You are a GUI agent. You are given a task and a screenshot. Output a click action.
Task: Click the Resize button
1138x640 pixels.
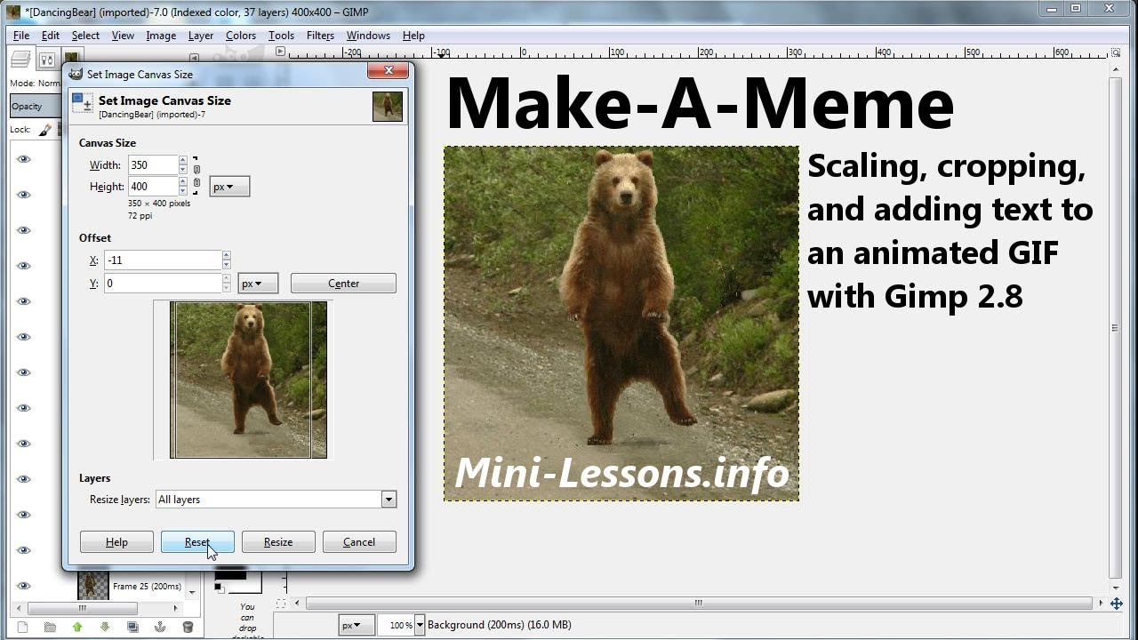pyautogui.click(x=278, y=542)
